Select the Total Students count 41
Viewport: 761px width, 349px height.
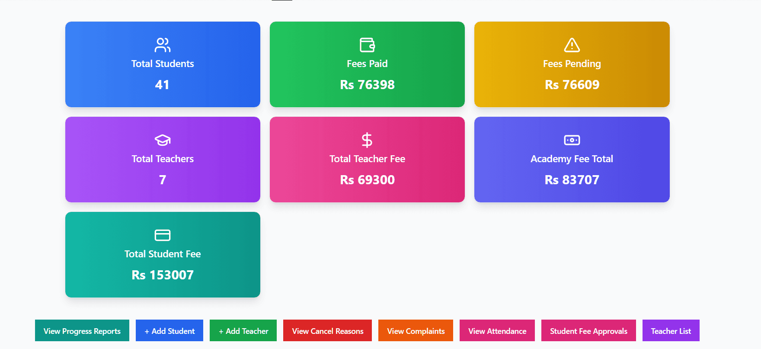(162, 85)
